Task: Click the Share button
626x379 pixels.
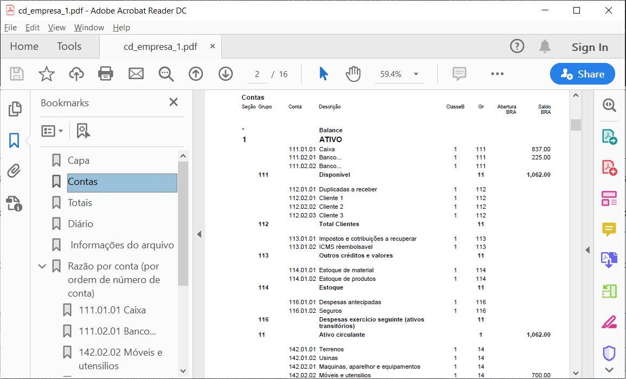Action: (583, 74)
